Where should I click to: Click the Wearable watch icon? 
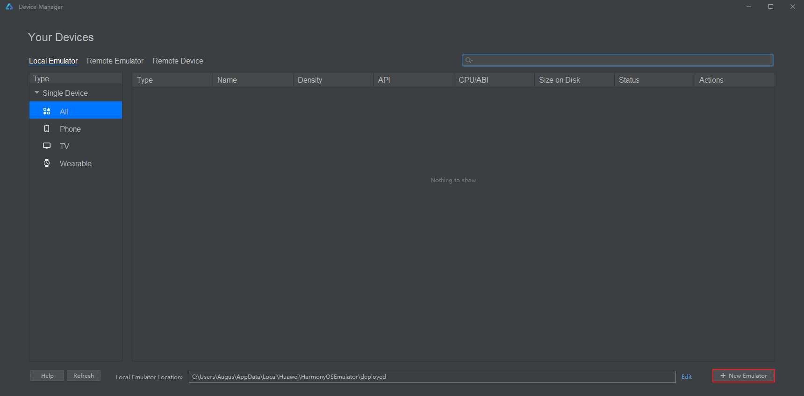[x=47, y=163]
